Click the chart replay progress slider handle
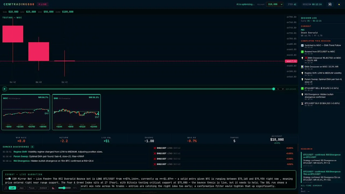The image size is (345, 194). [274, 89]
